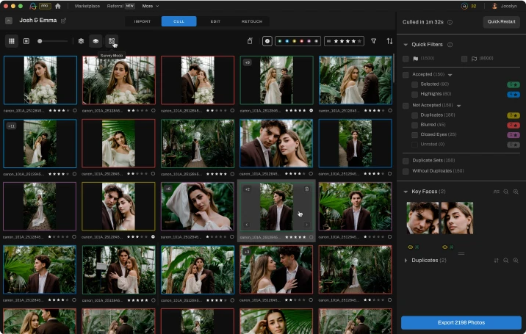The image size is (526, 334).
Task: Switch to the Edit tab
Action: [215, 21]
